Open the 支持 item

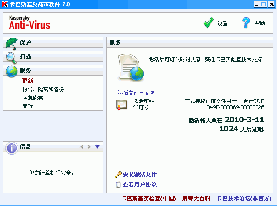27,106
